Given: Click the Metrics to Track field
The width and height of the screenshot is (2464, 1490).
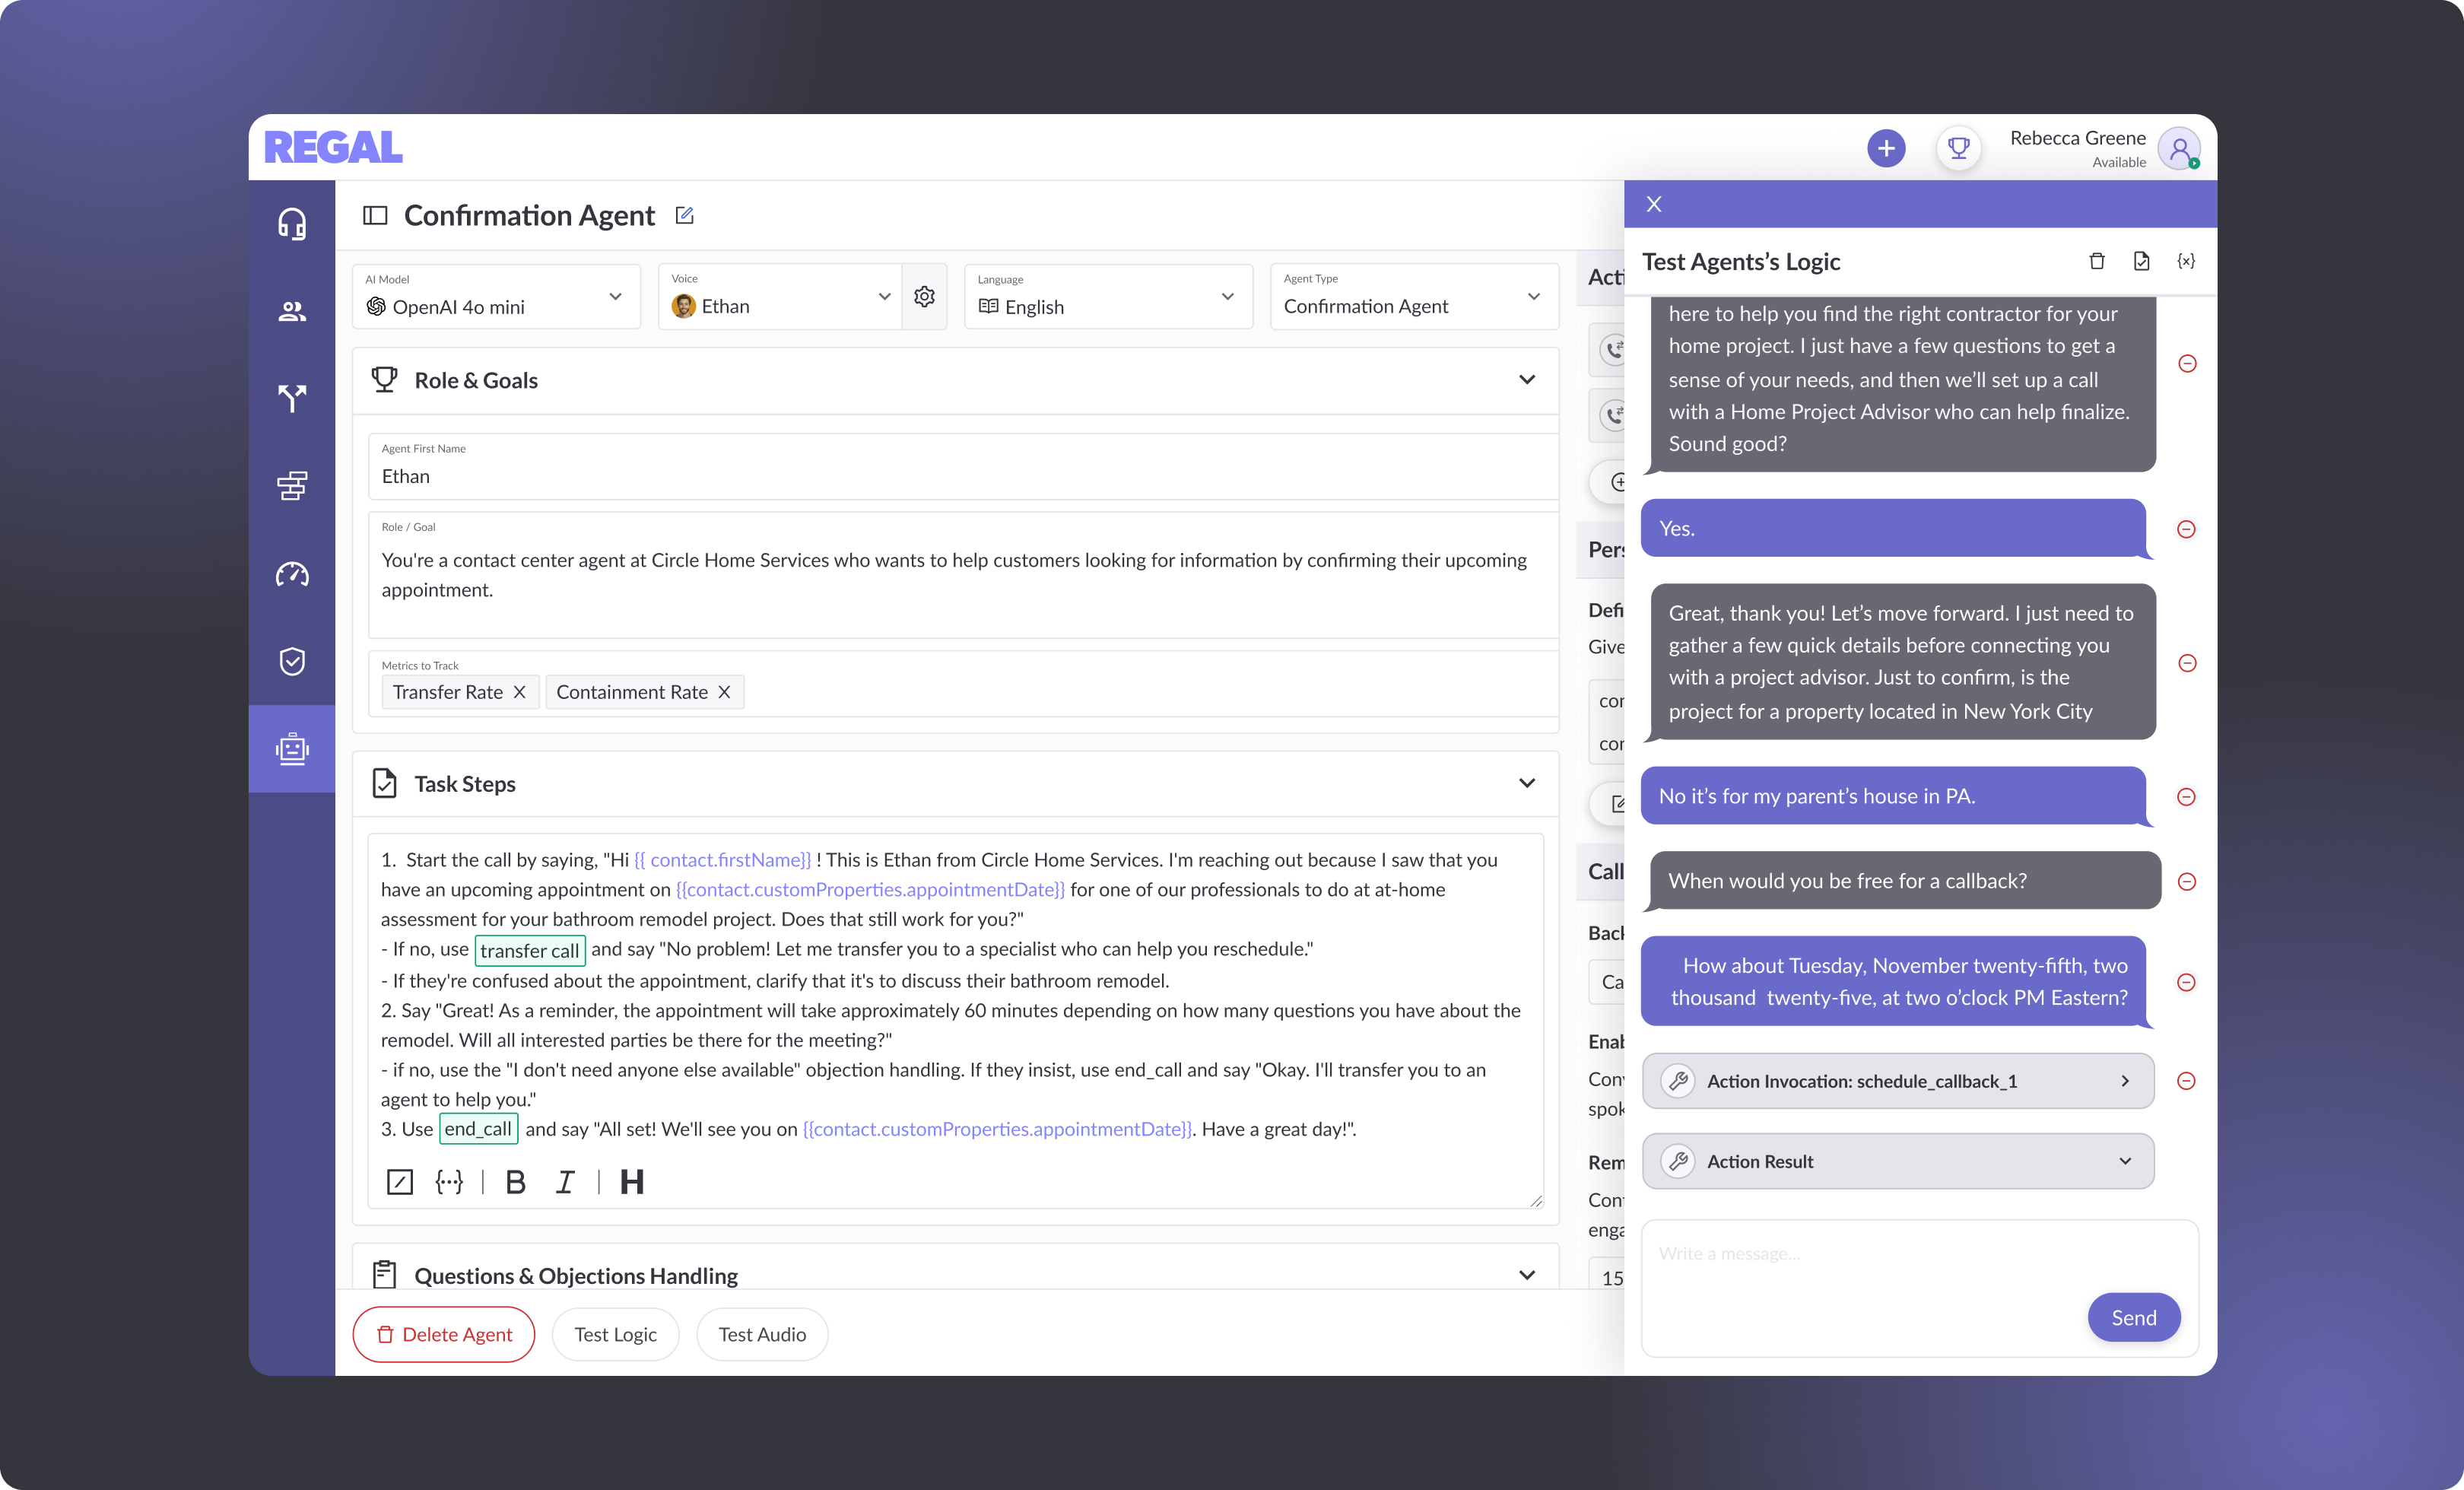Looking at the screenshot, I should [963, 684].
